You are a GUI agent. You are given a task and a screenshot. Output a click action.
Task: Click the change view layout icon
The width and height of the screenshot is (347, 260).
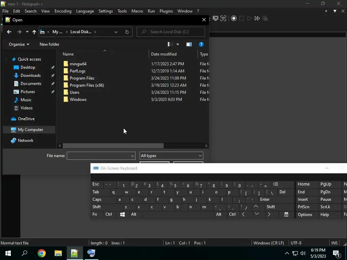170,44
